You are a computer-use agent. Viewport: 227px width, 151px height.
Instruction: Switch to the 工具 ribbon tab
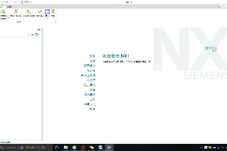click(x=9, y=7)
